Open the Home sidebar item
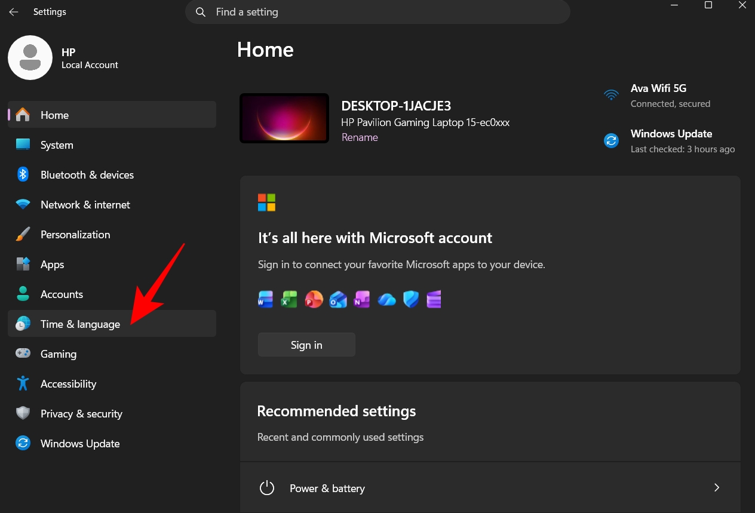This screenshot has width=755, height=513. click(x=112, y=115)
